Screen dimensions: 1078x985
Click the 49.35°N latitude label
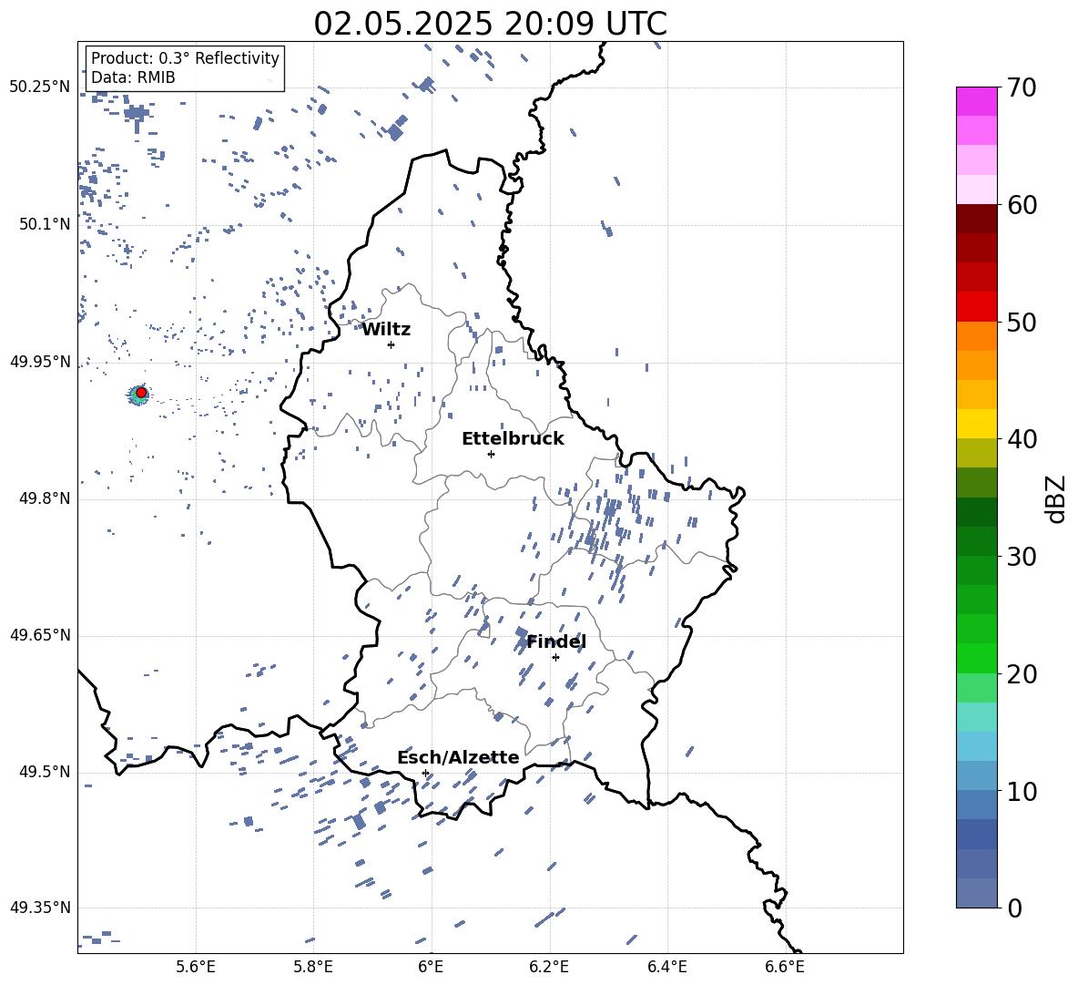tap(40, 908)
